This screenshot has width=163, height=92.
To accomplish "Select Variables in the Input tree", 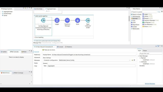I will click(x=142, y=66).
